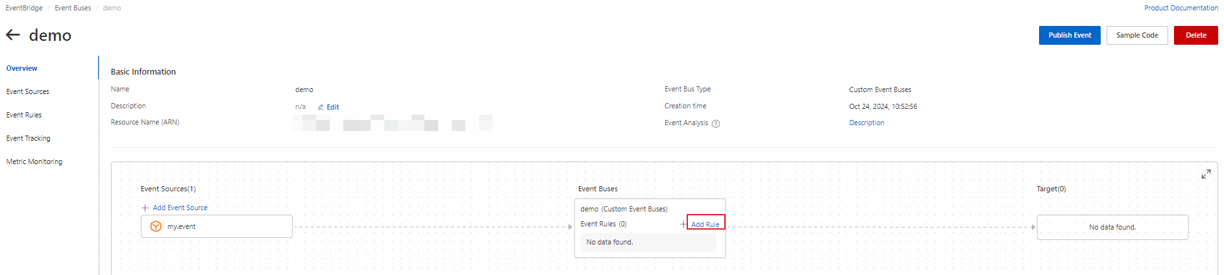Click the plus icon beside Add Event Source
The width and height of the screenshot is (1224, 275).
[x=145, y=208]
